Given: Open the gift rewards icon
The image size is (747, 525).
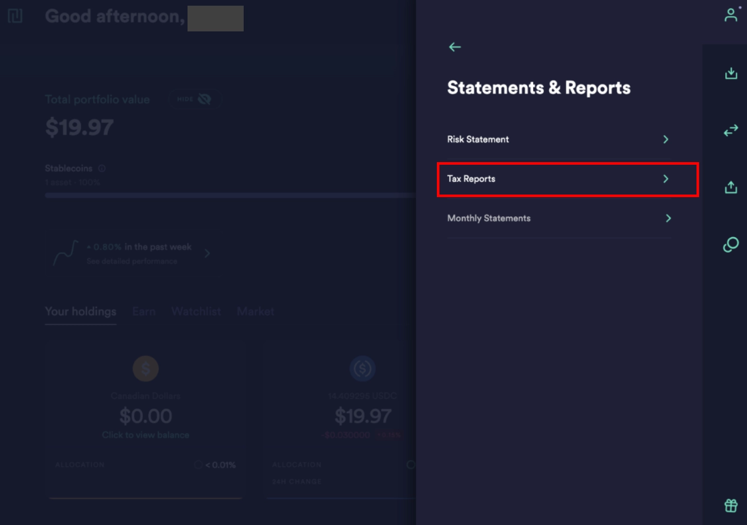Looking at the screenshot, I should coord(731,505).
